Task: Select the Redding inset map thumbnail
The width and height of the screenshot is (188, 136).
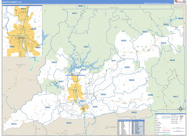Action: tap(22, 31)
